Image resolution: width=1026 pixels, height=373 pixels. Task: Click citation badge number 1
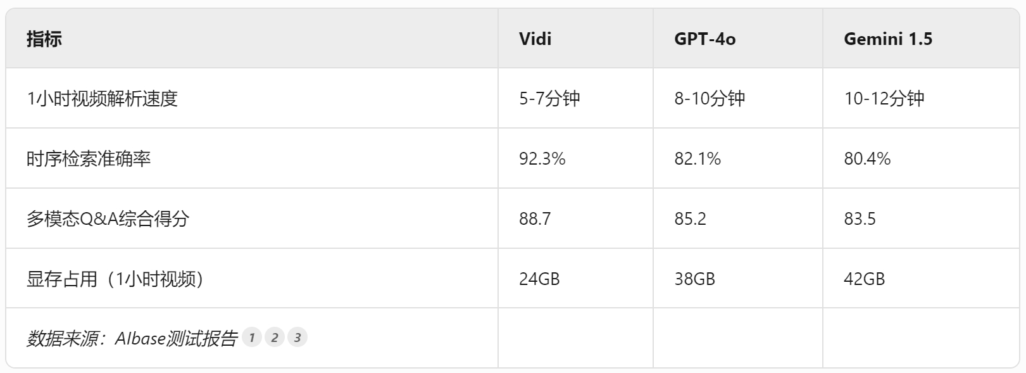pyautogui.click(x=251, y=338)
